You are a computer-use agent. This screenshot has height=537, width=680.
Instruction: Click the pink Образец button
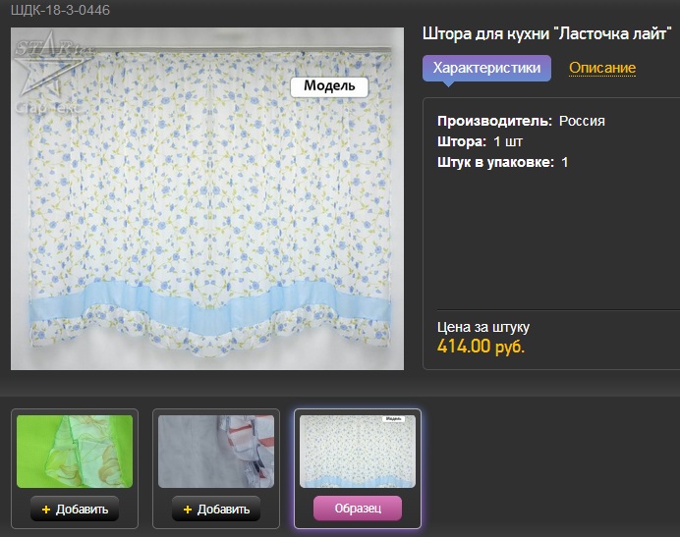tap(358, 508)
